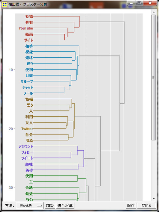
Task: Click the word 連絡
Action: click(x=29, y=58)
